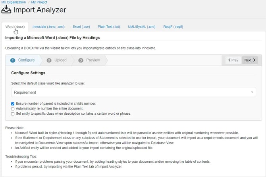Go to My Organization breadcrumb link

click(x=13, y=2)
